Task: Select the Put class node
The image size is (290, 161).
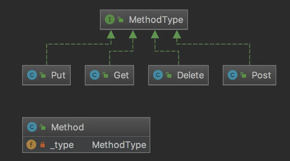Action: 46,75
